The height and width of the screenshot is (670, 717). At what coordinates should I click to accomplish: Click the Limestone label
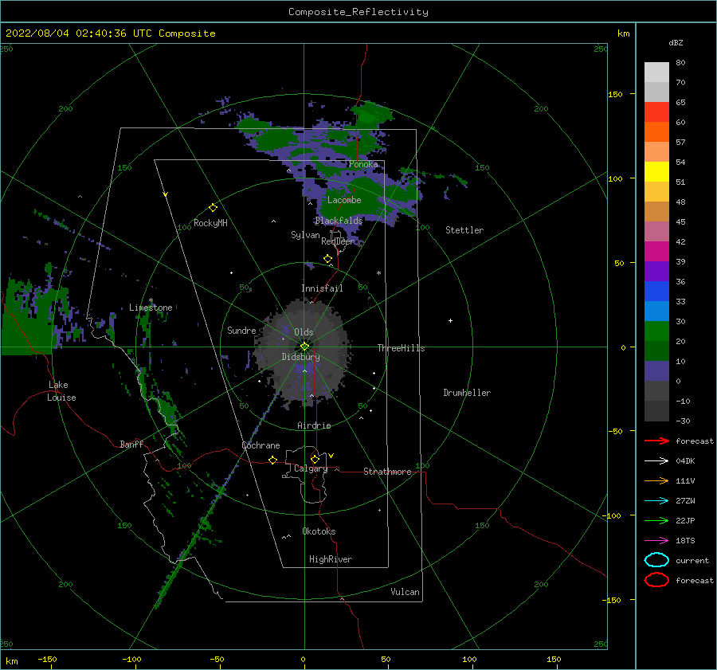coord(151,308)
